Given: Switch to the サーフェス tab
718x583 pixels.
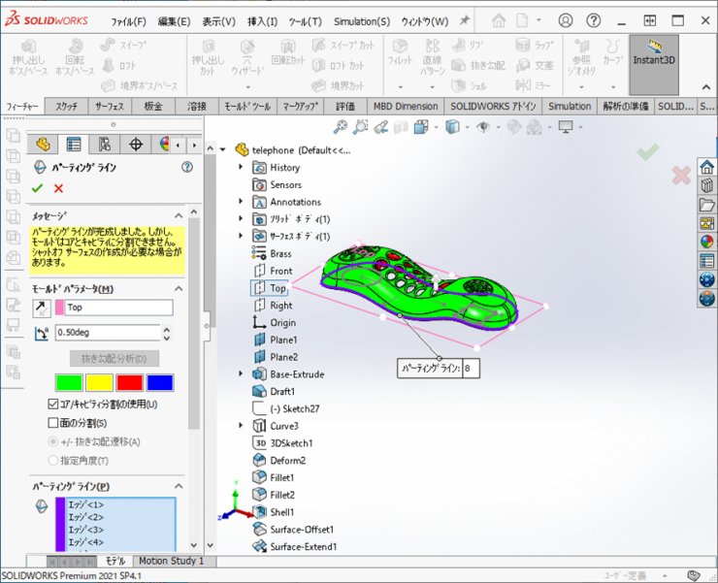Looking at the screenshot, I should (x=109, y=106).
